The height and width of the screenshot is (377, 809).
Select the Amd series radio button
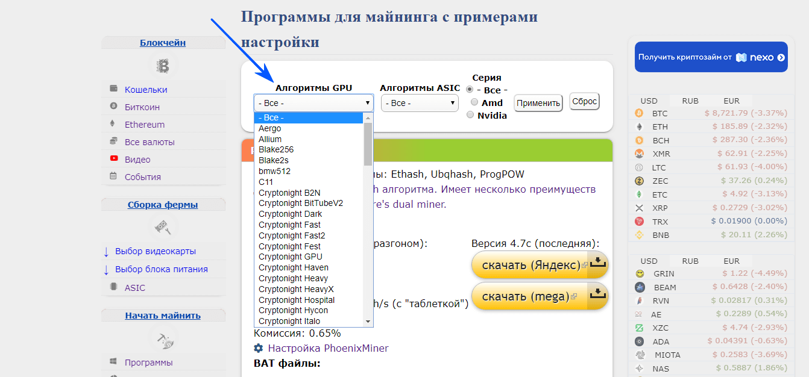[x=475, y=102]
